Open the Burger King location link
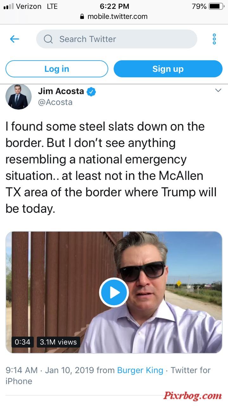 click(x=140, y=370)
